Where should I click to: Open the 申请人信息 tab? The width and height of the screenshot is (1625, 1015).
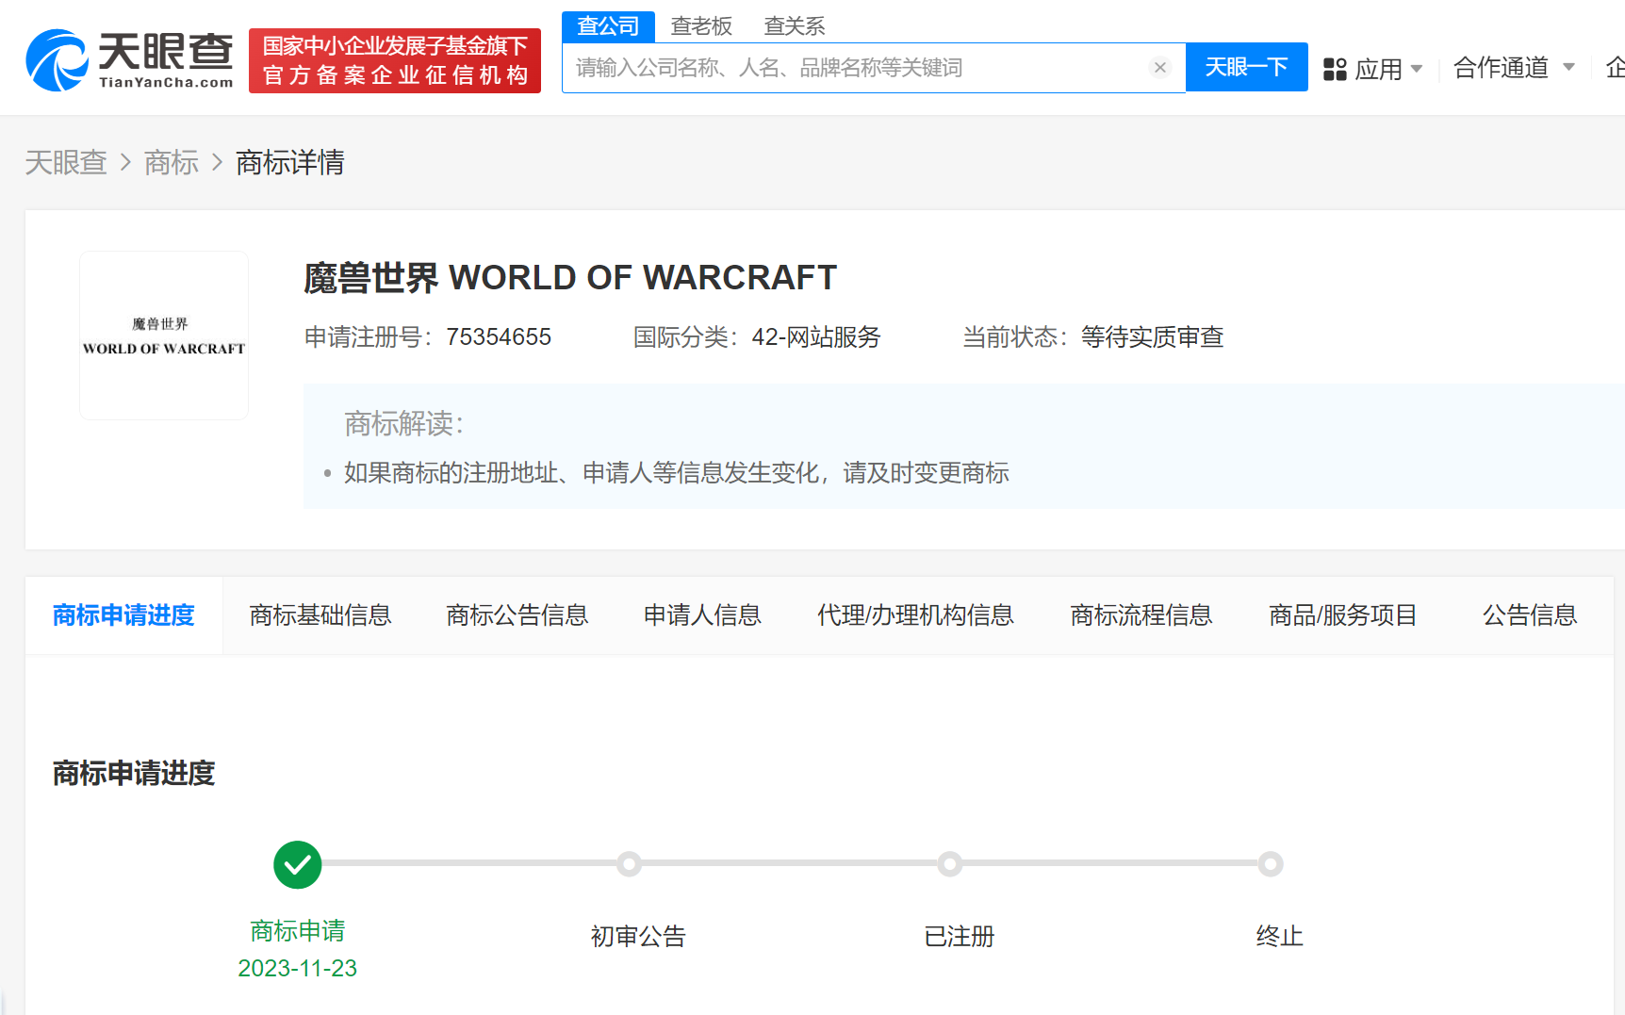click(x=702, y=615)
